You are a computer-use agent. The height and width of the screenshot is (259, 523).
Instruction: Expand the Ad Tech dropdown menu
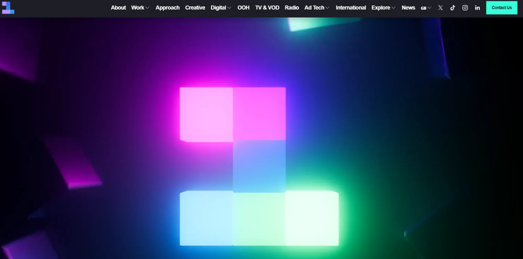point(317,8)
